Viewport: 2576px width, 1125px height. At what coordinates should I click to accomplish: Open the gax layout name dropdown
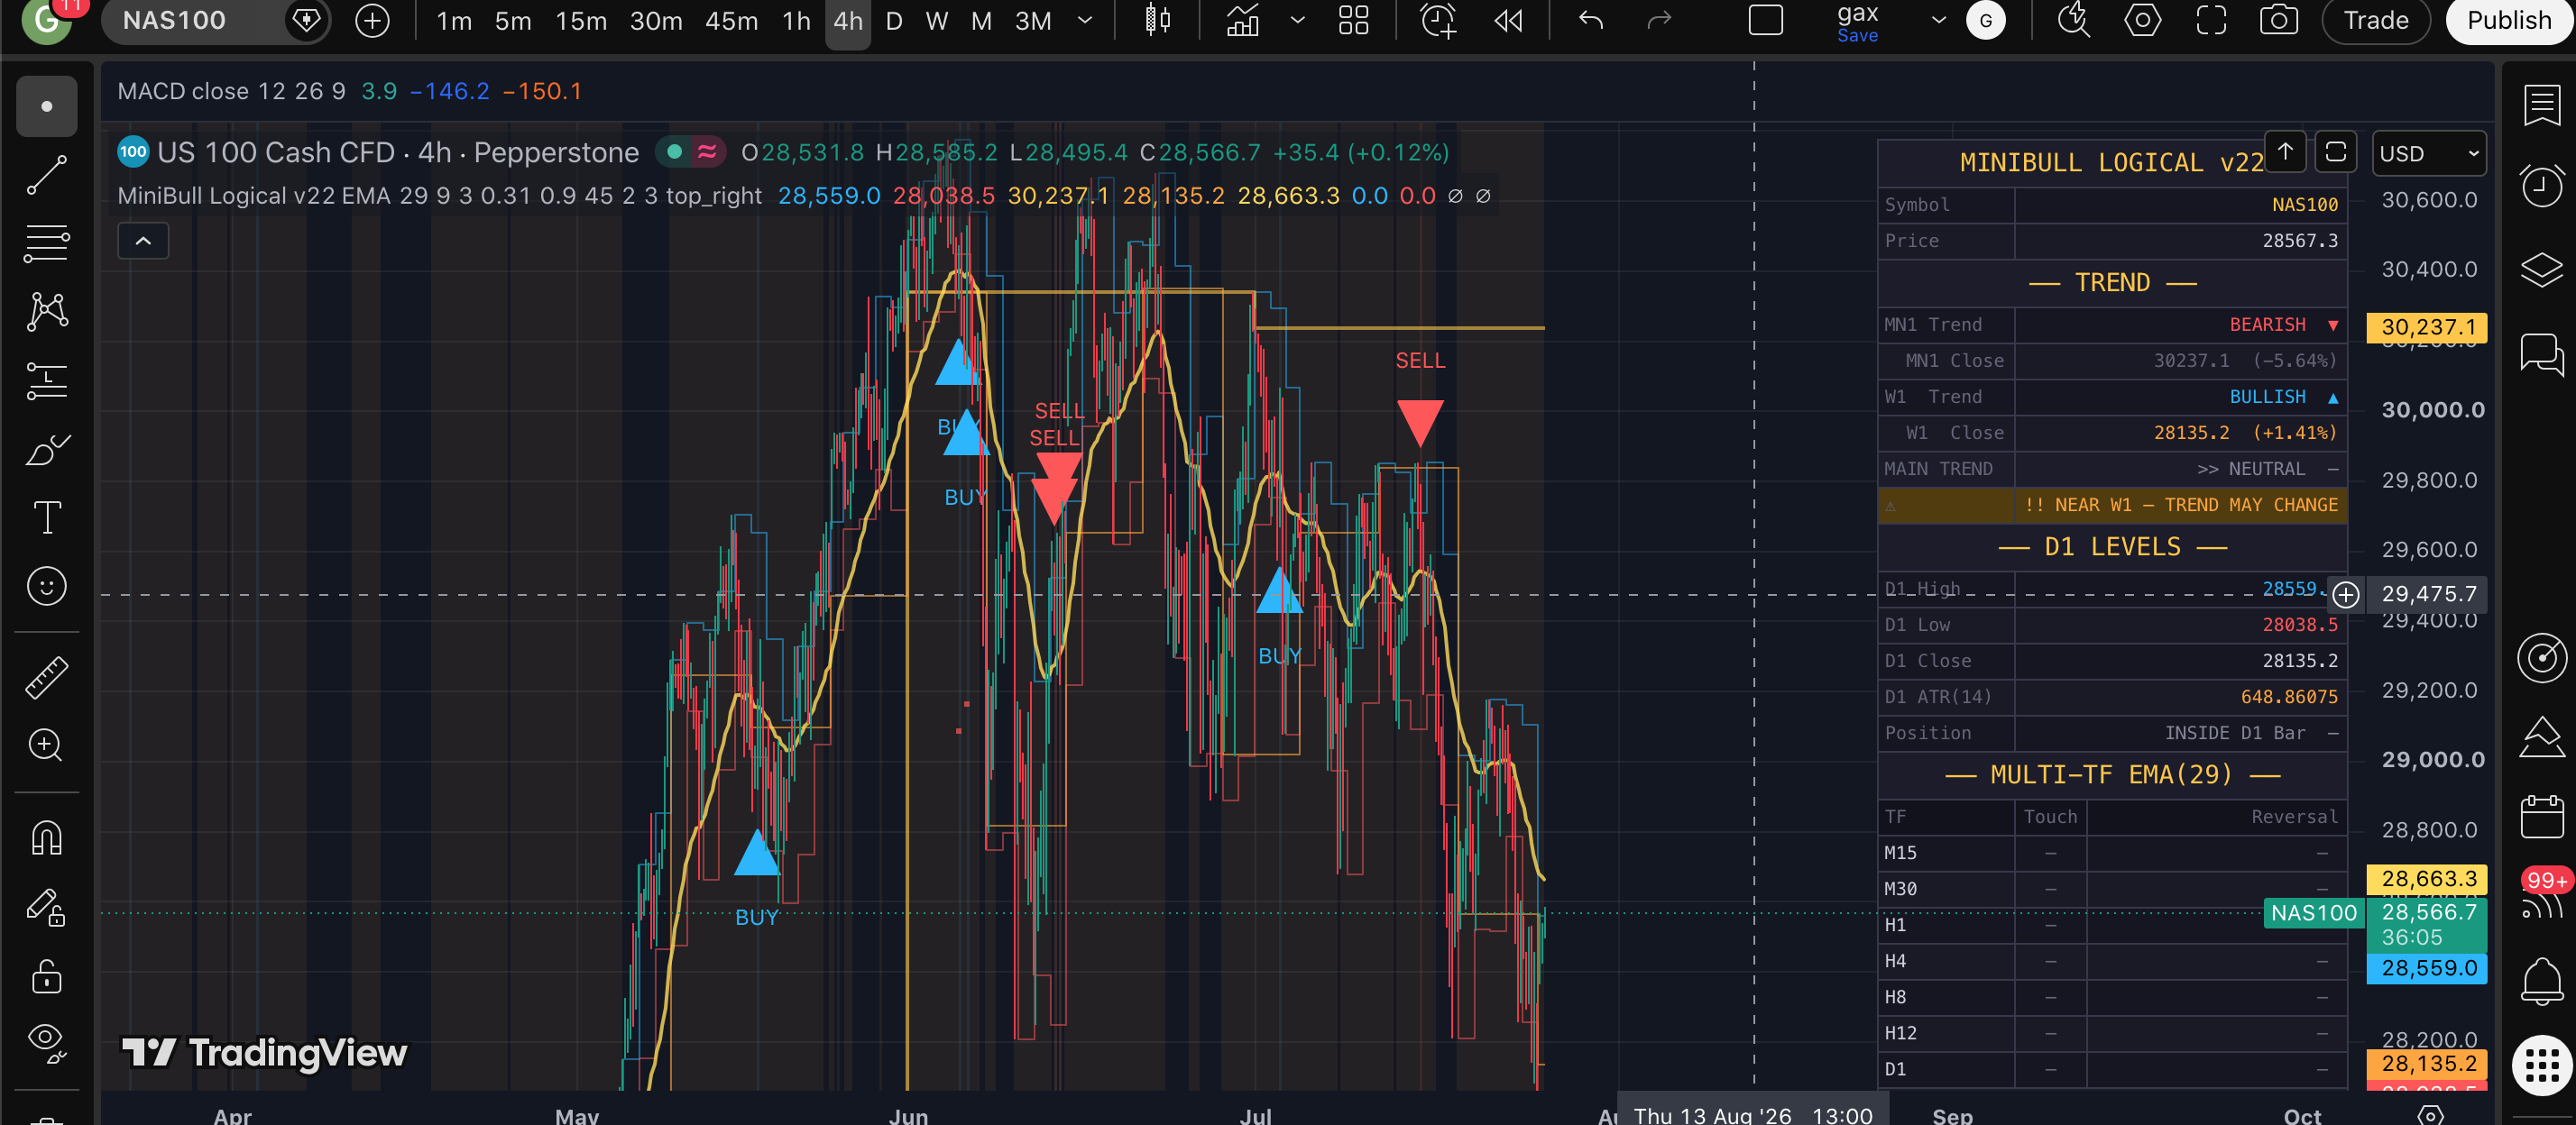pyautogui.click(x=1938, y=20)
